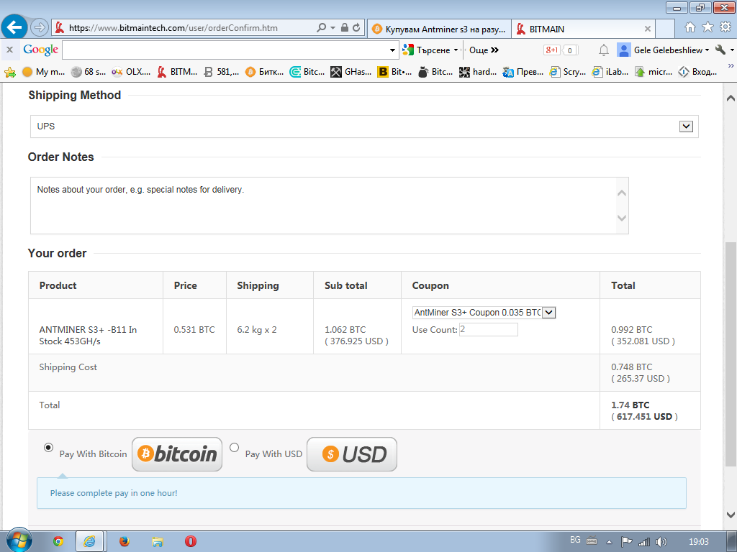Open the AntMiner S3+ Coupon dropdown

tap(549, 313)
